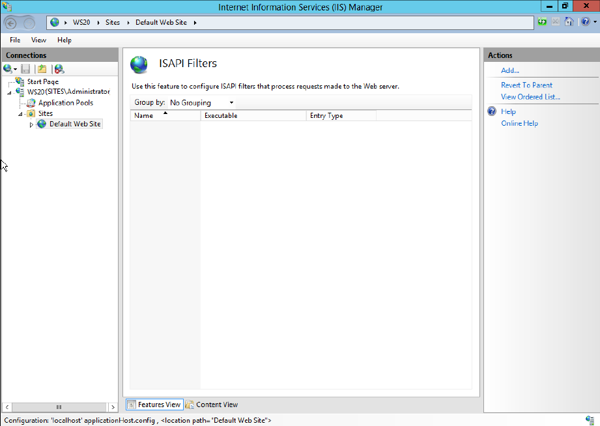The width and height of the screenshot is (600, 426).
Task: Expand the Default Web Site node
Action: pos(31,125)
